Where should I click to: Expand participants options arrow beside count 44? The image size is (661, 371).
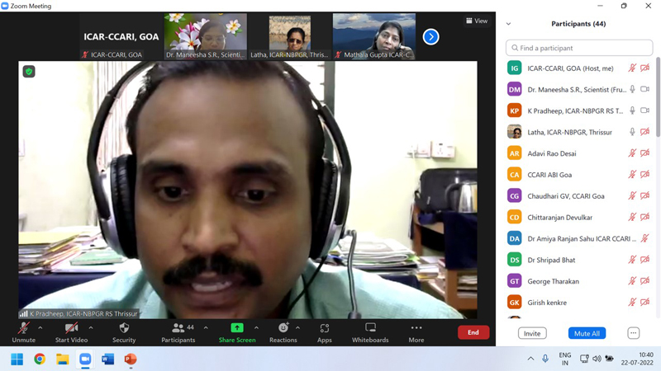(206, 327)
